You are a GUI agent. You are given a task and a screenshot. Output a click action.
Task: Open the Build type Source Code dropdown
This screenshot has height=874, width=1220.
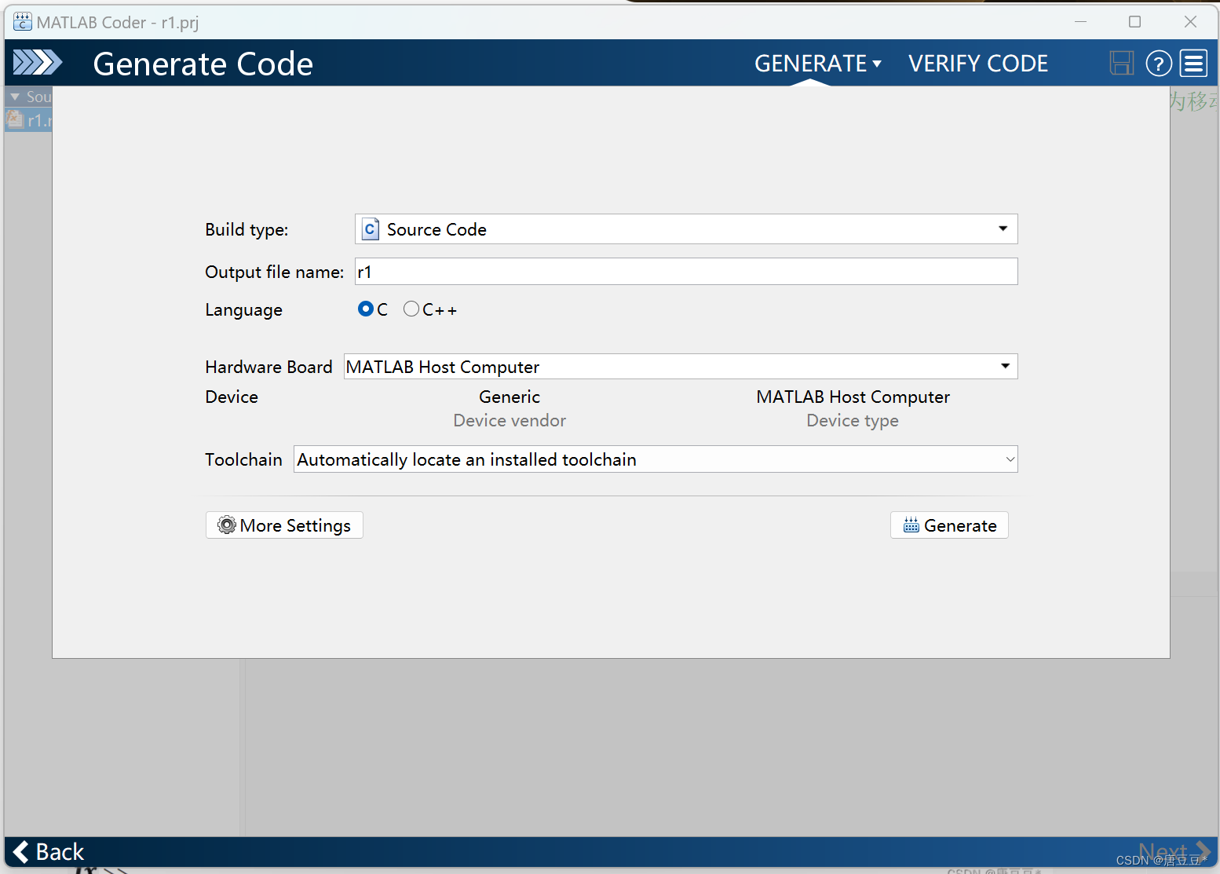[686, 229]
